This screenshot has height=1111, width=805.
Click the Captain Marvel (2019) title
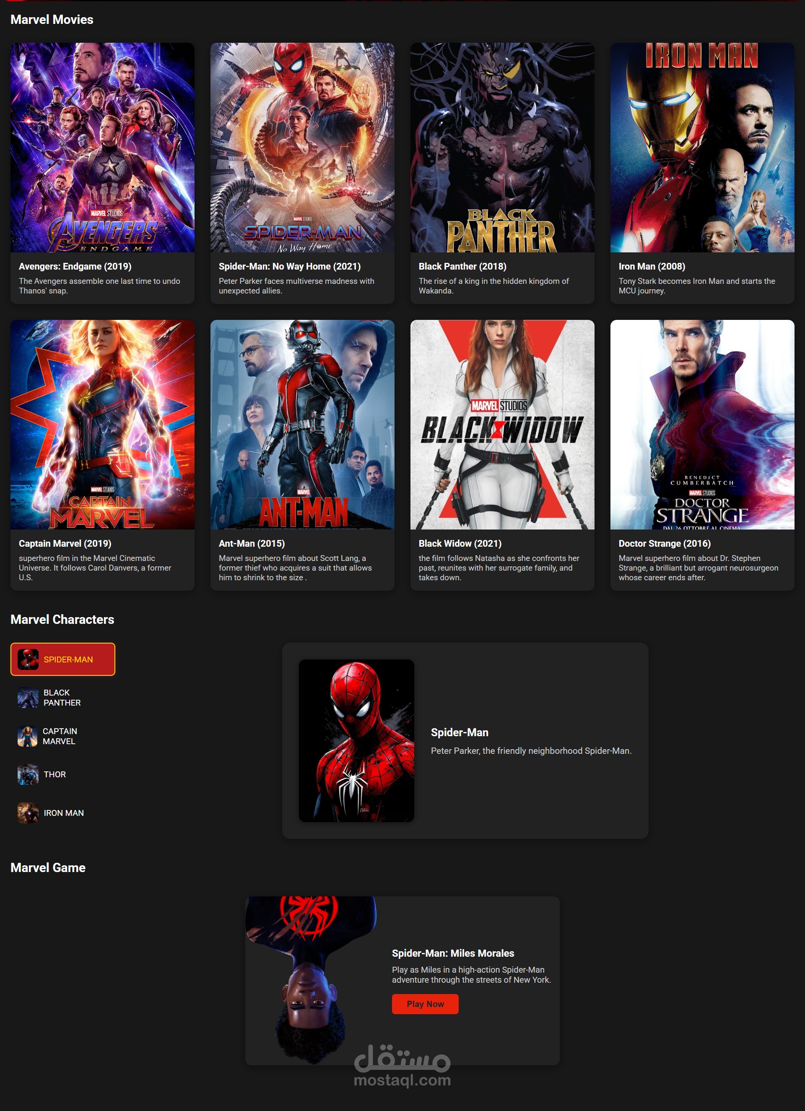point(65,543)
